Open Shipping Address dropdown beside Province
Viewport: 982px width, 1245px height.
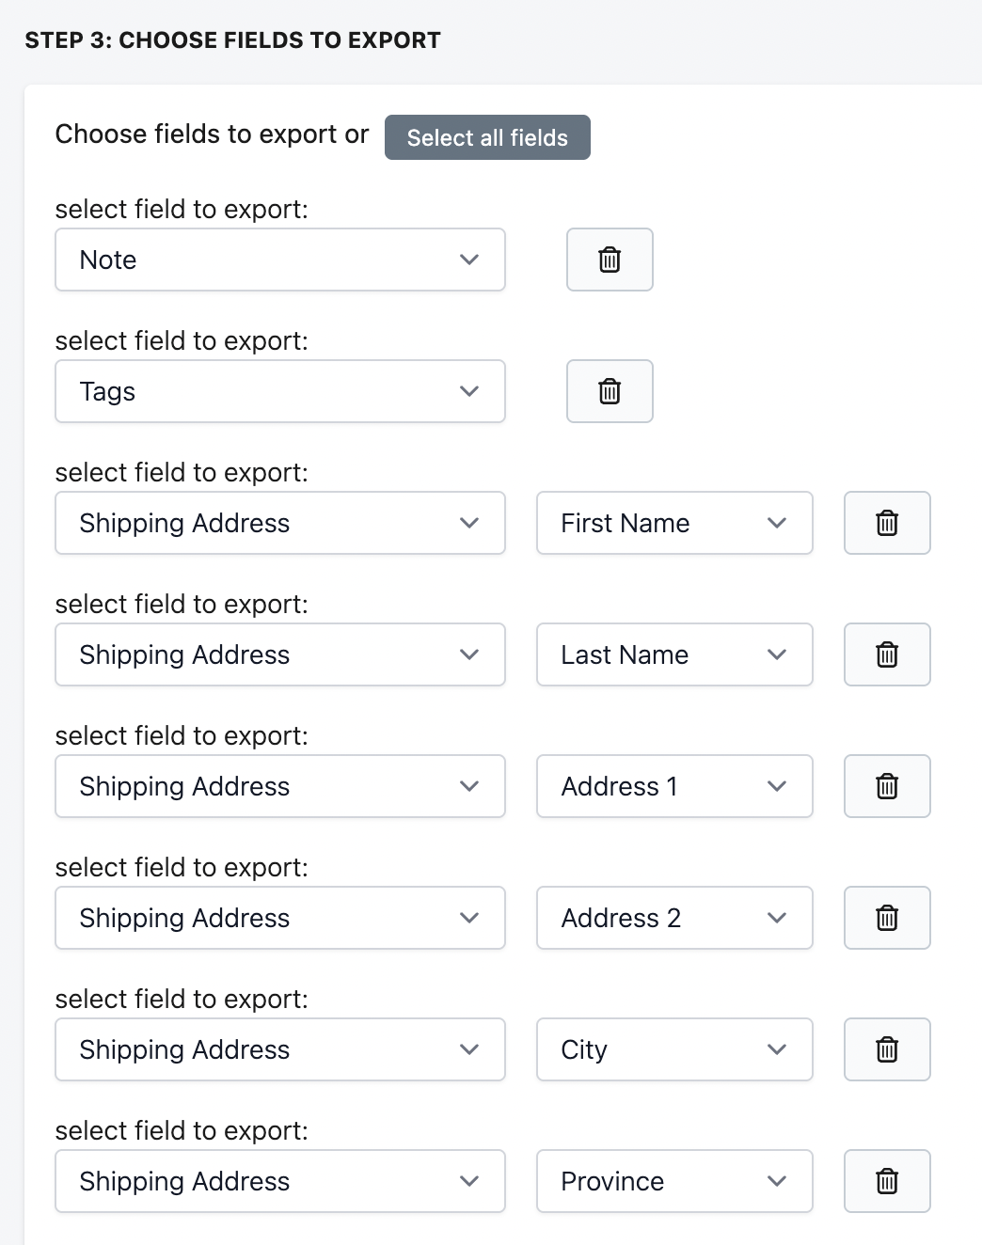(280, 1181)
